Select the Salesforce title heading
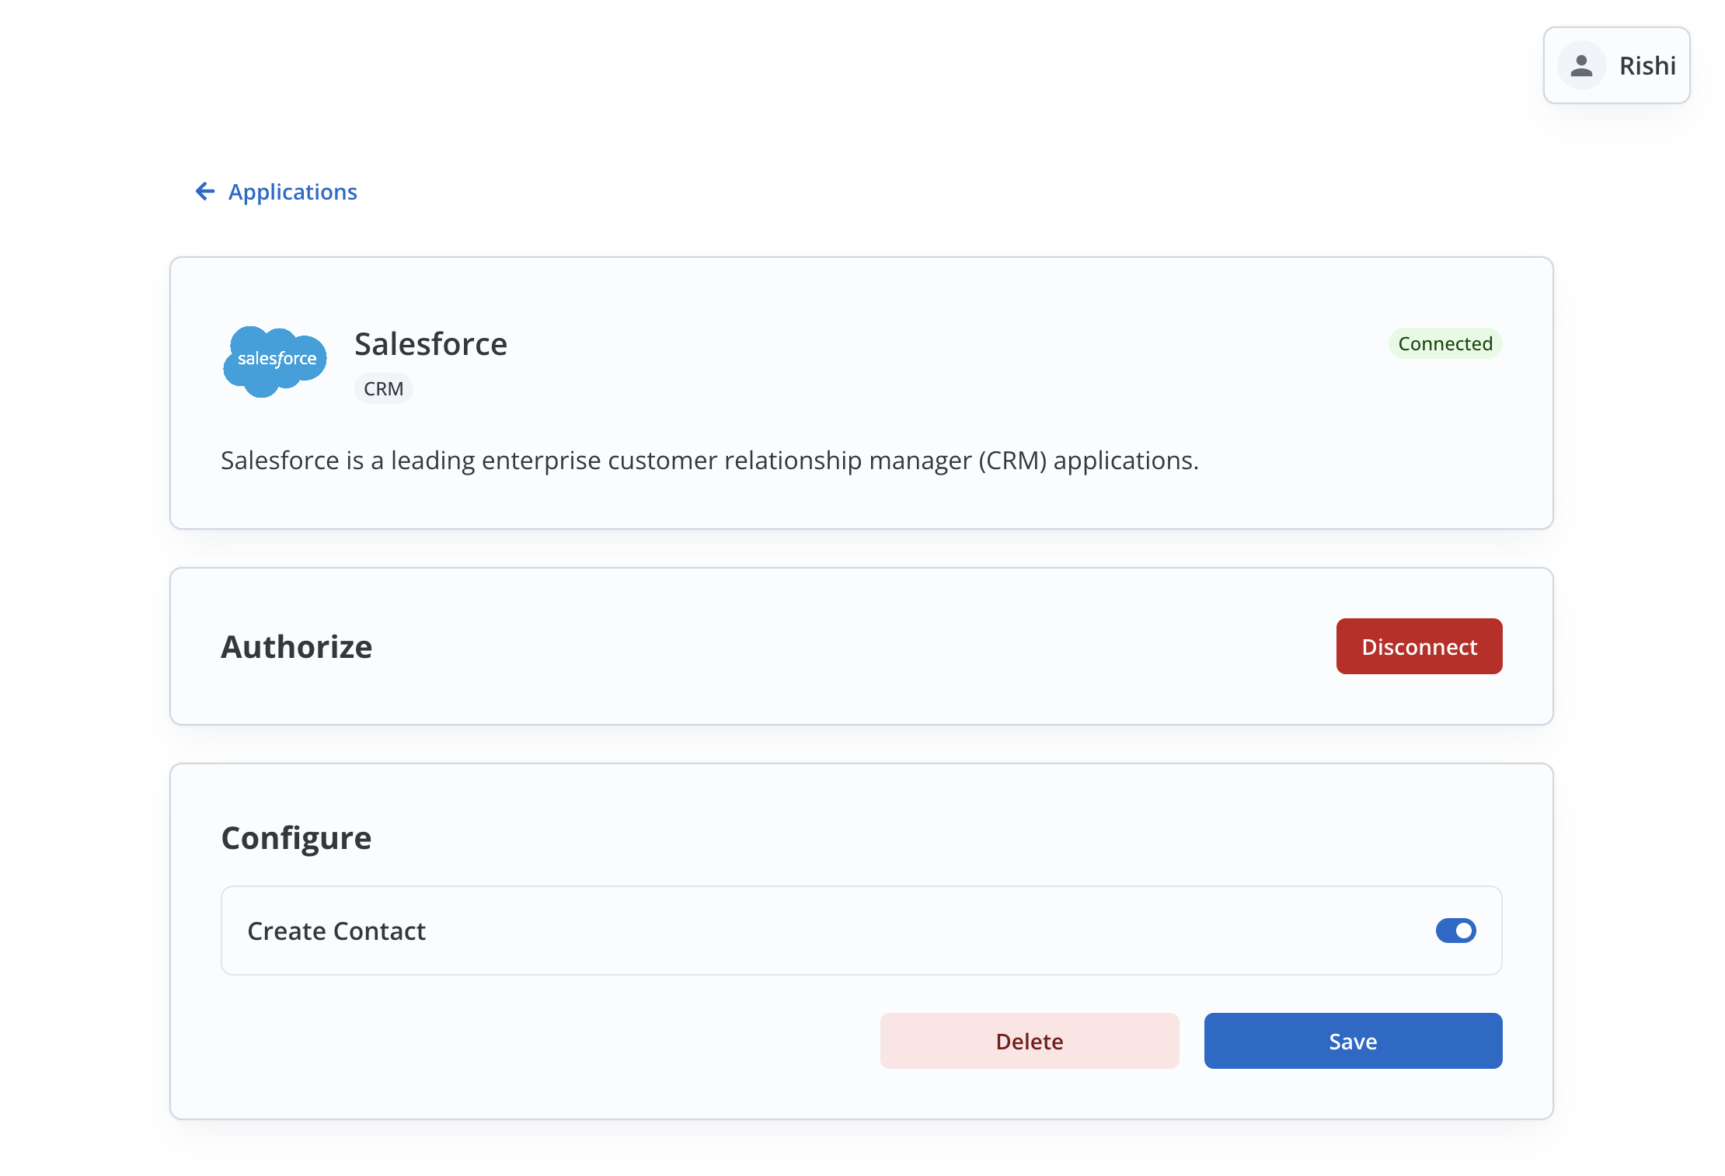The image size is (1725, 1176). [430, 343]
